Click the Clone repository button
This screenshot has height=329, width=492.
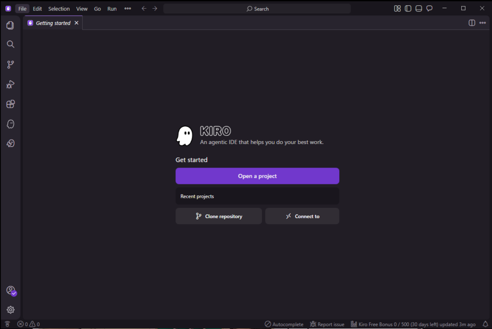tap(219, 217)
